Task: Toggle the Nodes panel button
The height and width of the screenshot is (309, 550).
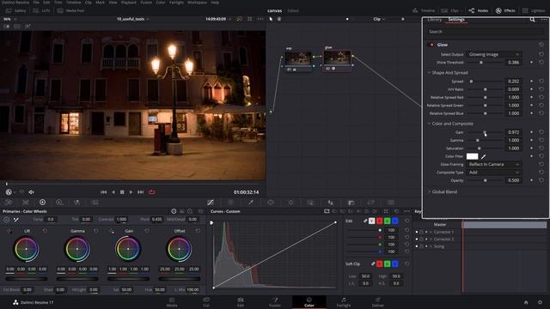Action: [479, 11]
